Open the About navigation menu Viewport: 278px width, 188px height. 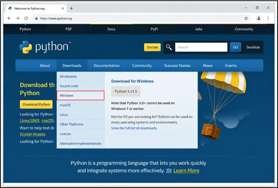[45, 65]
